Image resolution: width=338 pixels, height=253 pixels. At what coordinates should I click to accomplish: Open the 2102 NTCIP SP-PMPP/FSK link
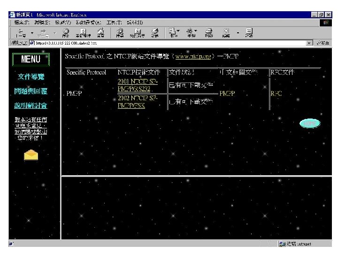tap(138, 102)
